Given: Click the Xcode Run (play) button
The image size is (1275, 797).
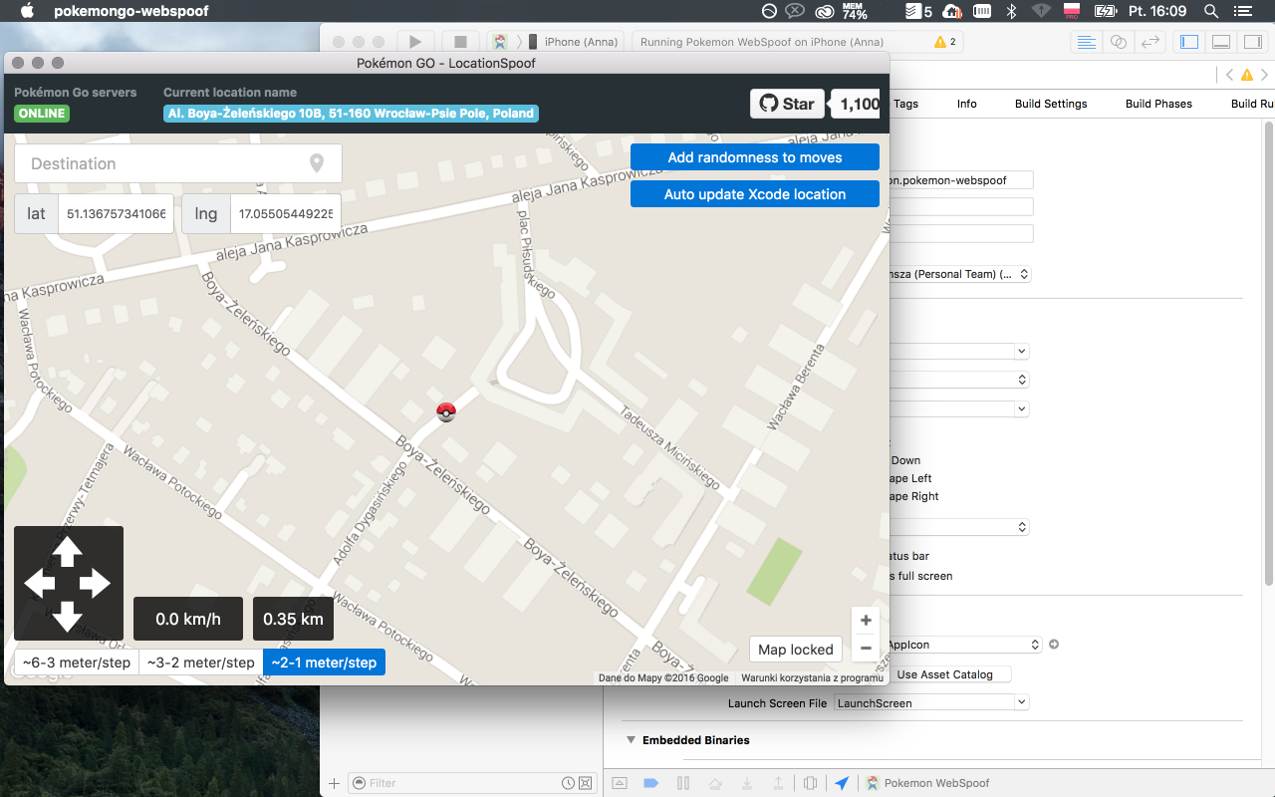Looking at the screenshot, I should click(x=415, y=42).
